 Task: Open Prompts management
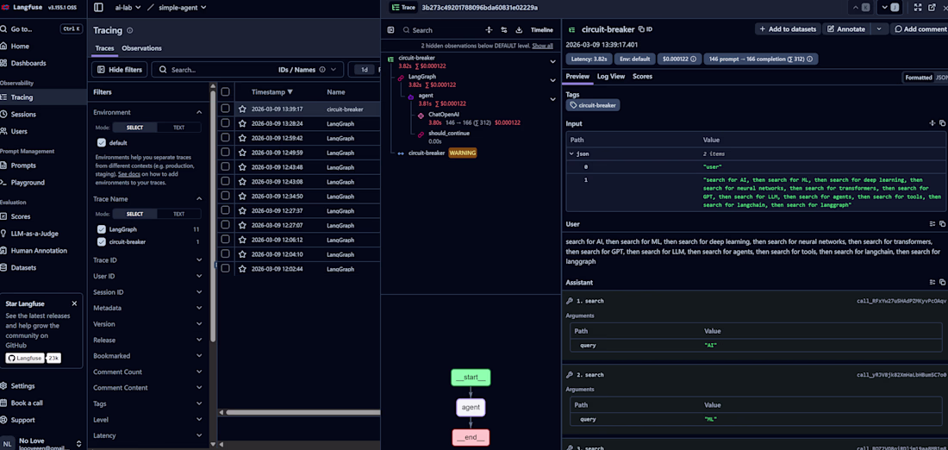click(x=23, y=166)
